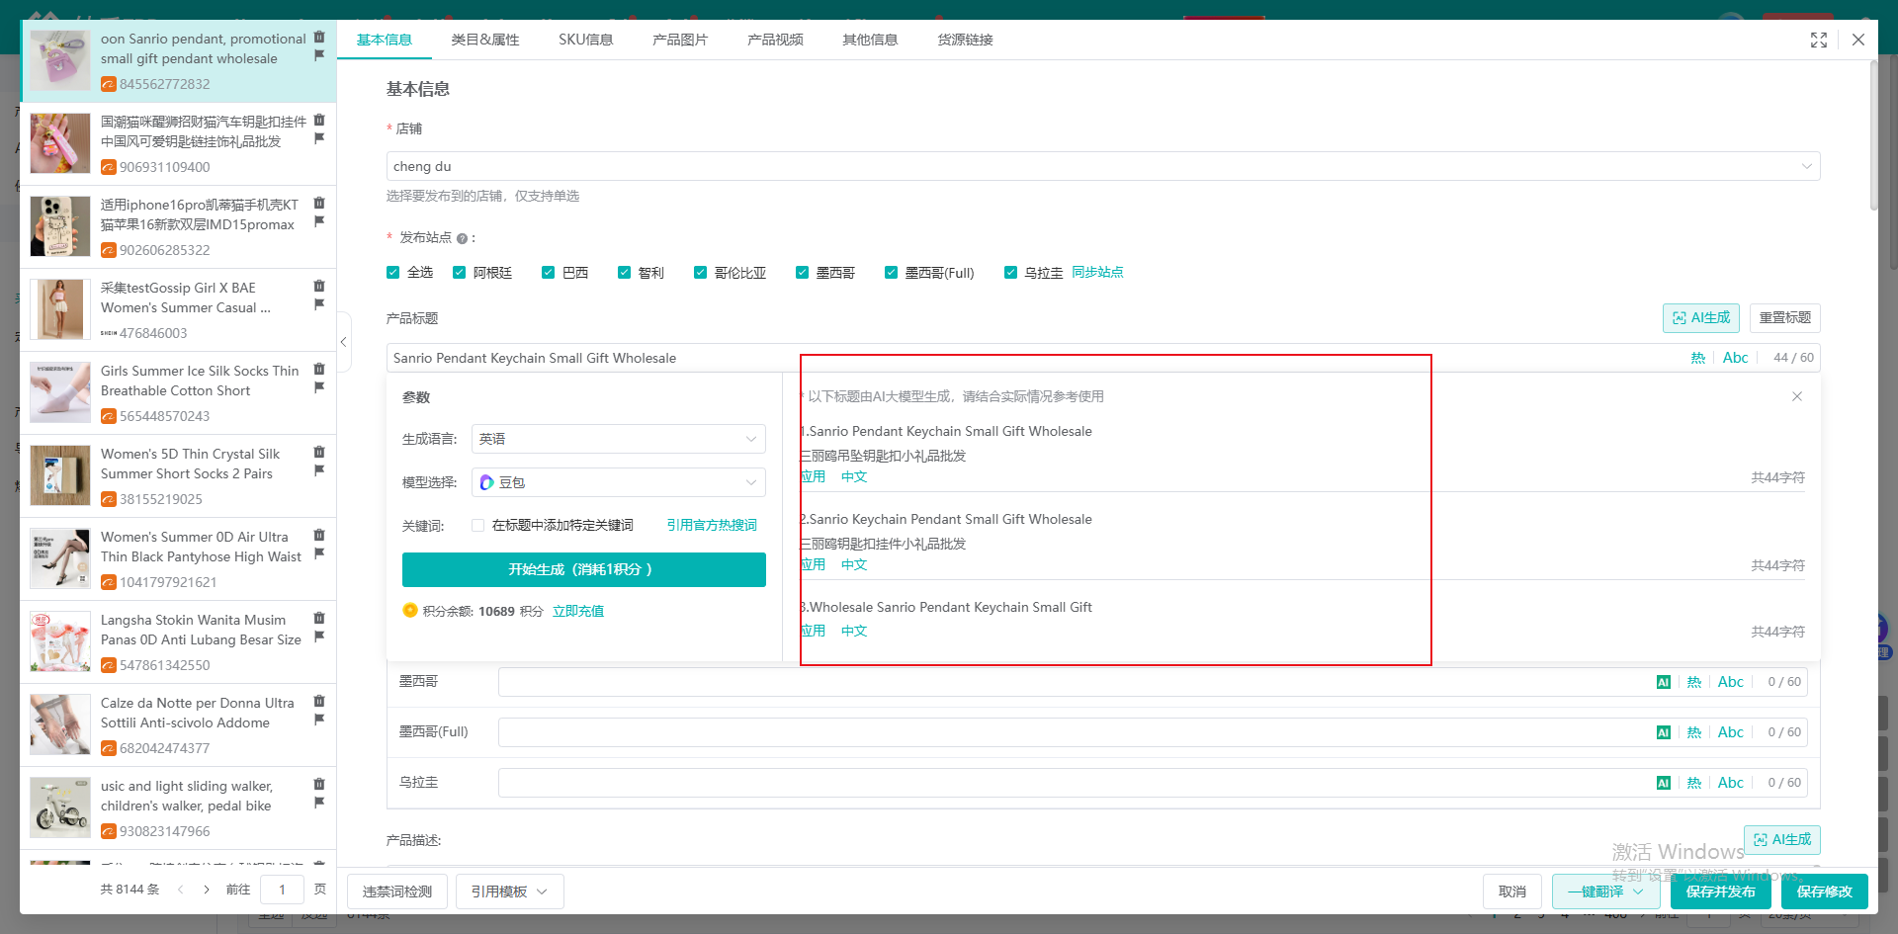1898x934 pixels.
Task: Uncheck the 乌拉圭 site checkbox
Action: point(1011,273)
